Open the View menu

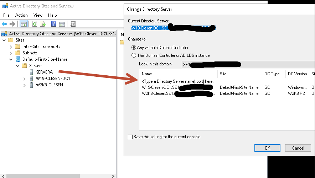(x=38, y=15)
